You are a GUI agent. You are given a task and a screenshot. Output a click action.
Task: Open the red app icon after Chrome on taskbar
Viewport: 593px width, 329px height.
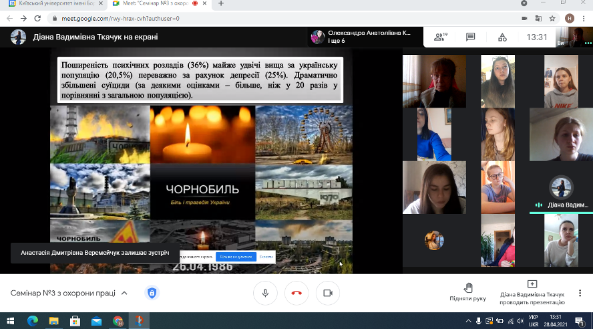coord(139,321)
